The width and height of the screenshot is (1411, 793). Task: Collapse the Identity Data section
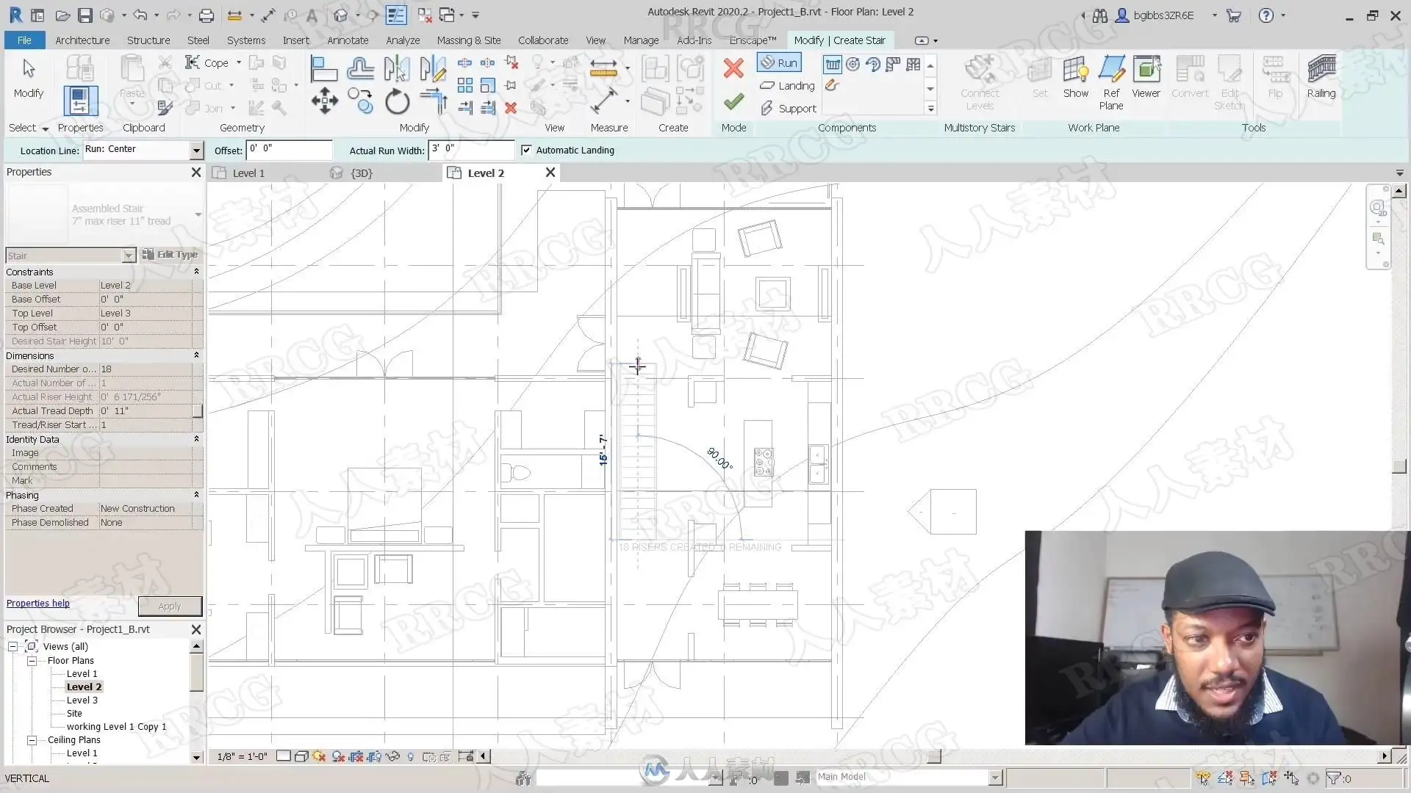196,439
